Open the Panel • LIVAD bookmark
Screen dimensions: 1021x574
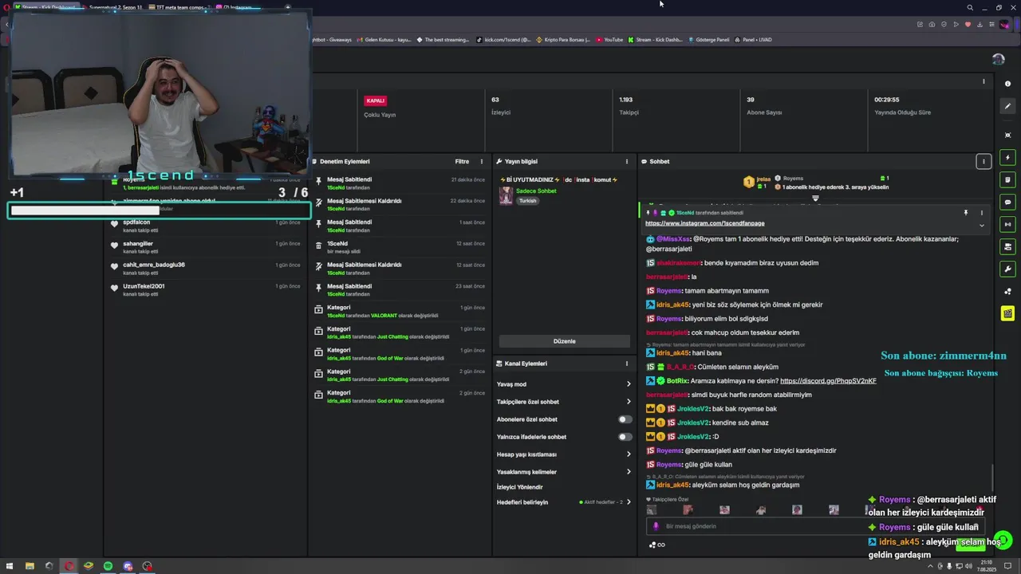click(x=753, y=39)
